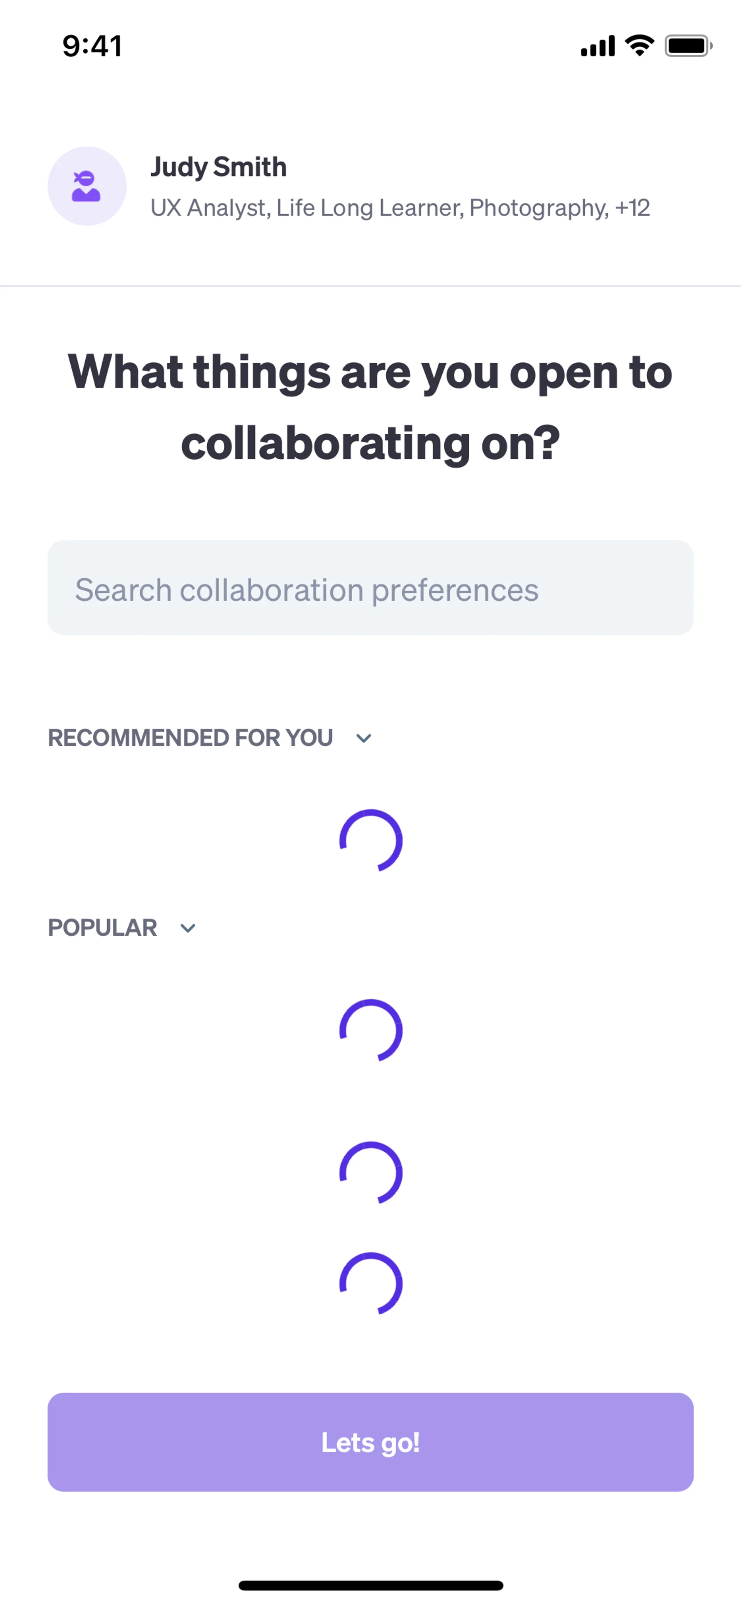The height and width of the screenshot is (1606, 741).
Task: Click the cellular signal strength icon
Action: coord(597,46)
